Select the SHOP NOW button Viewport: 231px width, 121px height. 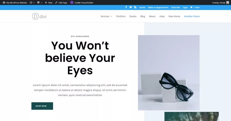[42, 106]
